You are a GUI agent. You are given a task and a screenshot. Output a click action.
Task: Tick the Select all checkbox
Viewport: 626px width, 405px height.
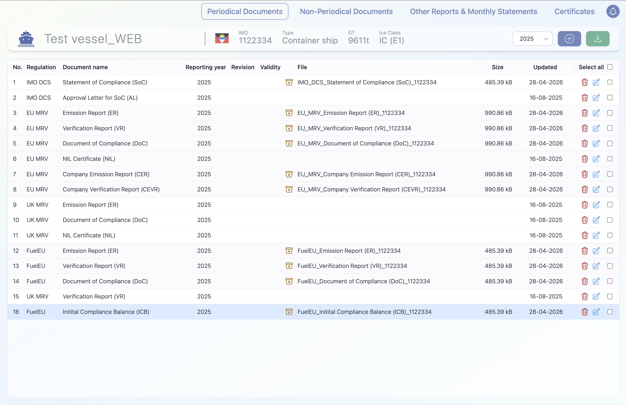[x=610, y=67]
